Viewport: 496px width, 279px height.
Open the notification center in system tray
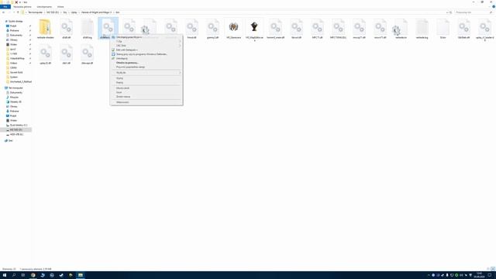coord(490,275)
